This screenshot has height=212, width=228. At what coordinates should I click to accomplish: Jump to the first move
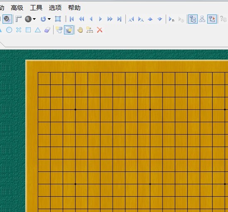[72, 19]
